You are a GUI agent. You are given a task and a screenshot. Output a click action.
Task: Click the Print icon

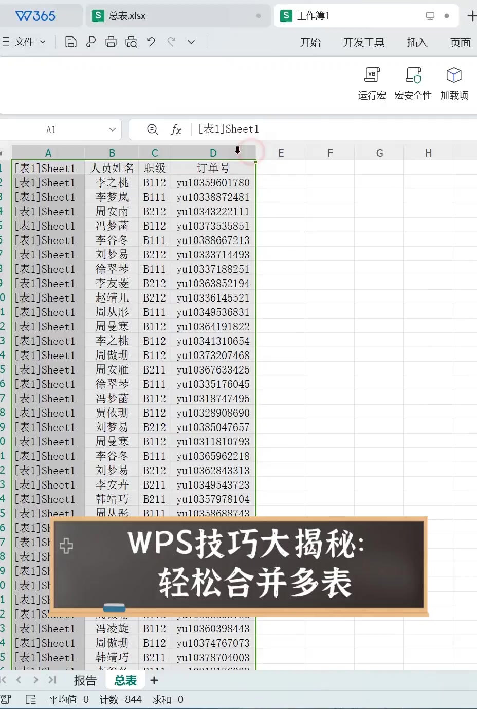[x=111, y=42]
